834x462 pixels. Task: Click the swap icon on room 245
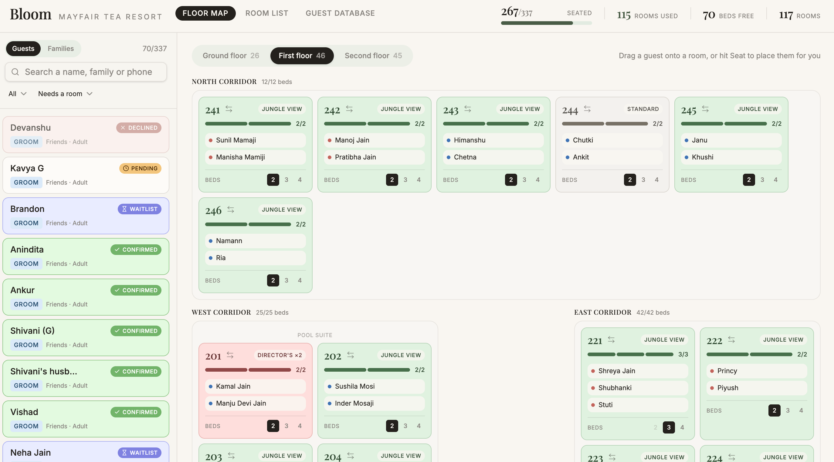click(x=705, y=109)
